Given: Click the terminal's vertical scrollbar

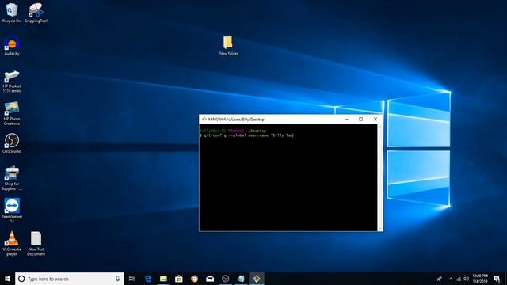Looking at the screenshot, I should click(x=380, y=177).
